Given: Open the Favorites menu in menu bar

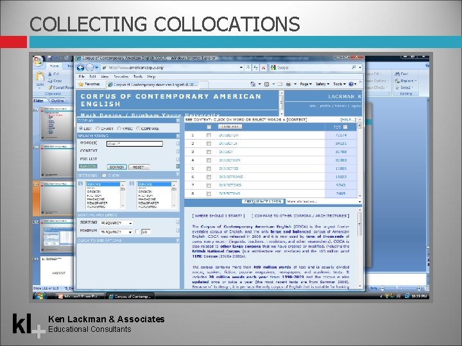Looking at the screenshot, I should click(121, 76).
